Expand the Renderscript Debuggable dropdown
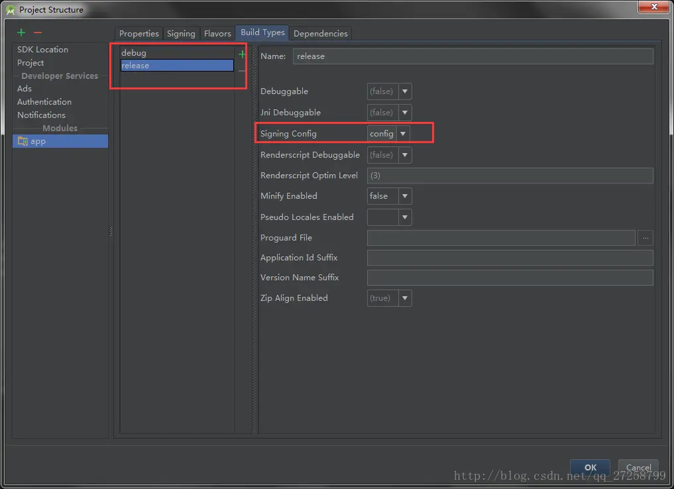The image size is (674, 489). 405,154
